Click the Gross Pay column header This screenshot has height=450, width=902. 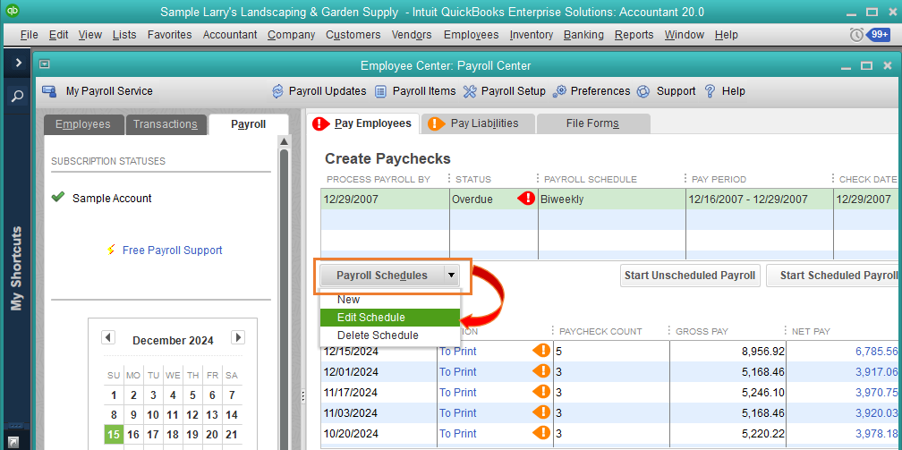click(x=702, y=331)
